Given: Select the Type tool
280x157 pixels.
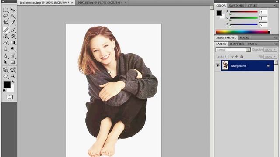Looking at the screenshot, I should (x=13, y=56).
